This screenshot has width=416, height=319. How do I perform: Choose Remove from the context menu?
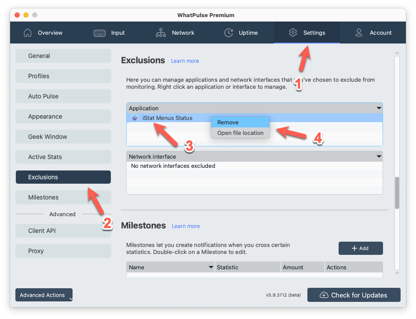[241, 122]
